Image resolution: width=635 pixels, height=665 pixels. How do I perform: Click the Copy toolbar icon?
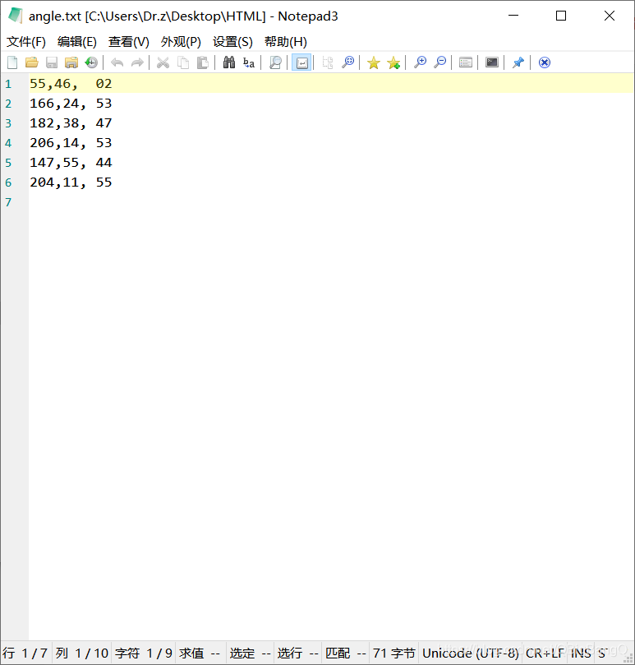[183, 62]
